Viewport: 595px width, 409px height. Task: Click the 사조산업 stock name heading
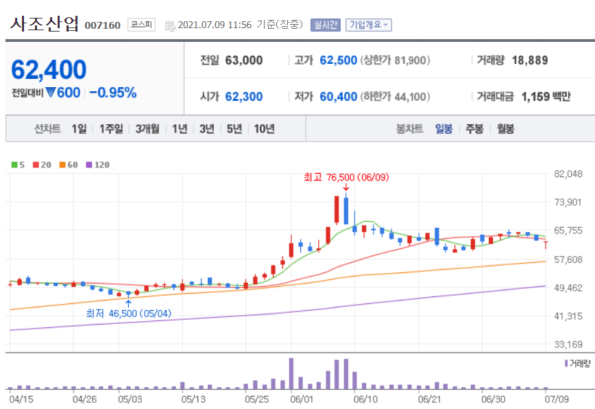click(45, 23)
